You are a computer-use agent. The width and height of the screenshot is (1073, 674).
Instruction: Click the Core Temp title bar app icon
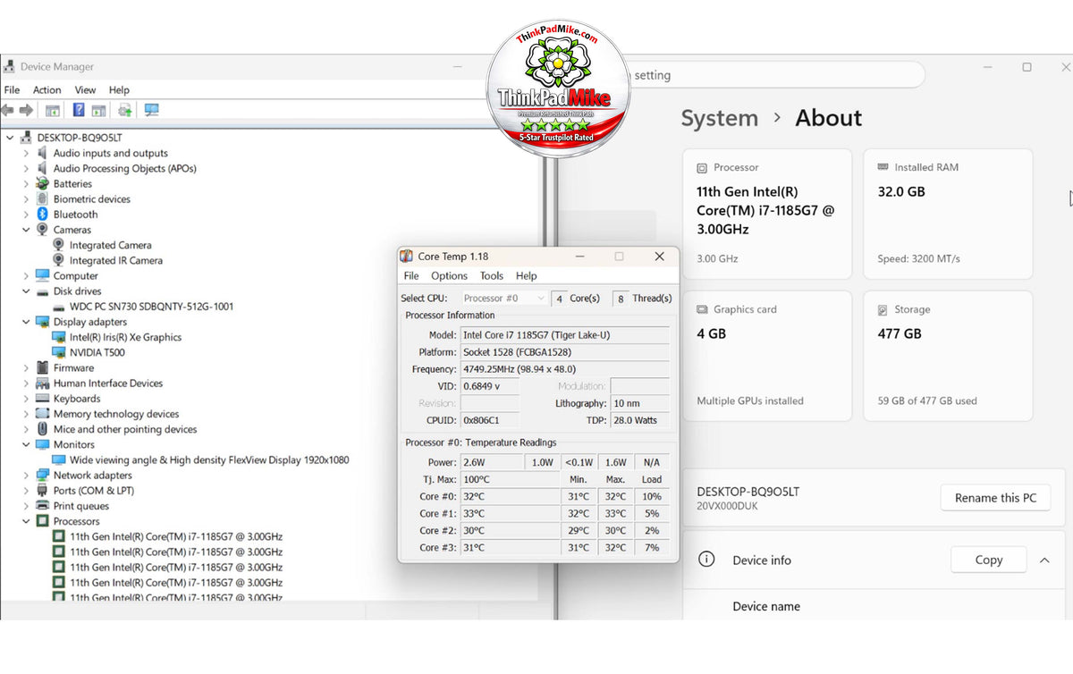click(407, 257)
